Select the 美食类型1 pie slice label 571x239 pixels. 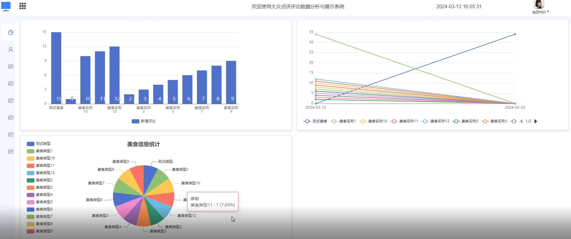click(180, 169)
